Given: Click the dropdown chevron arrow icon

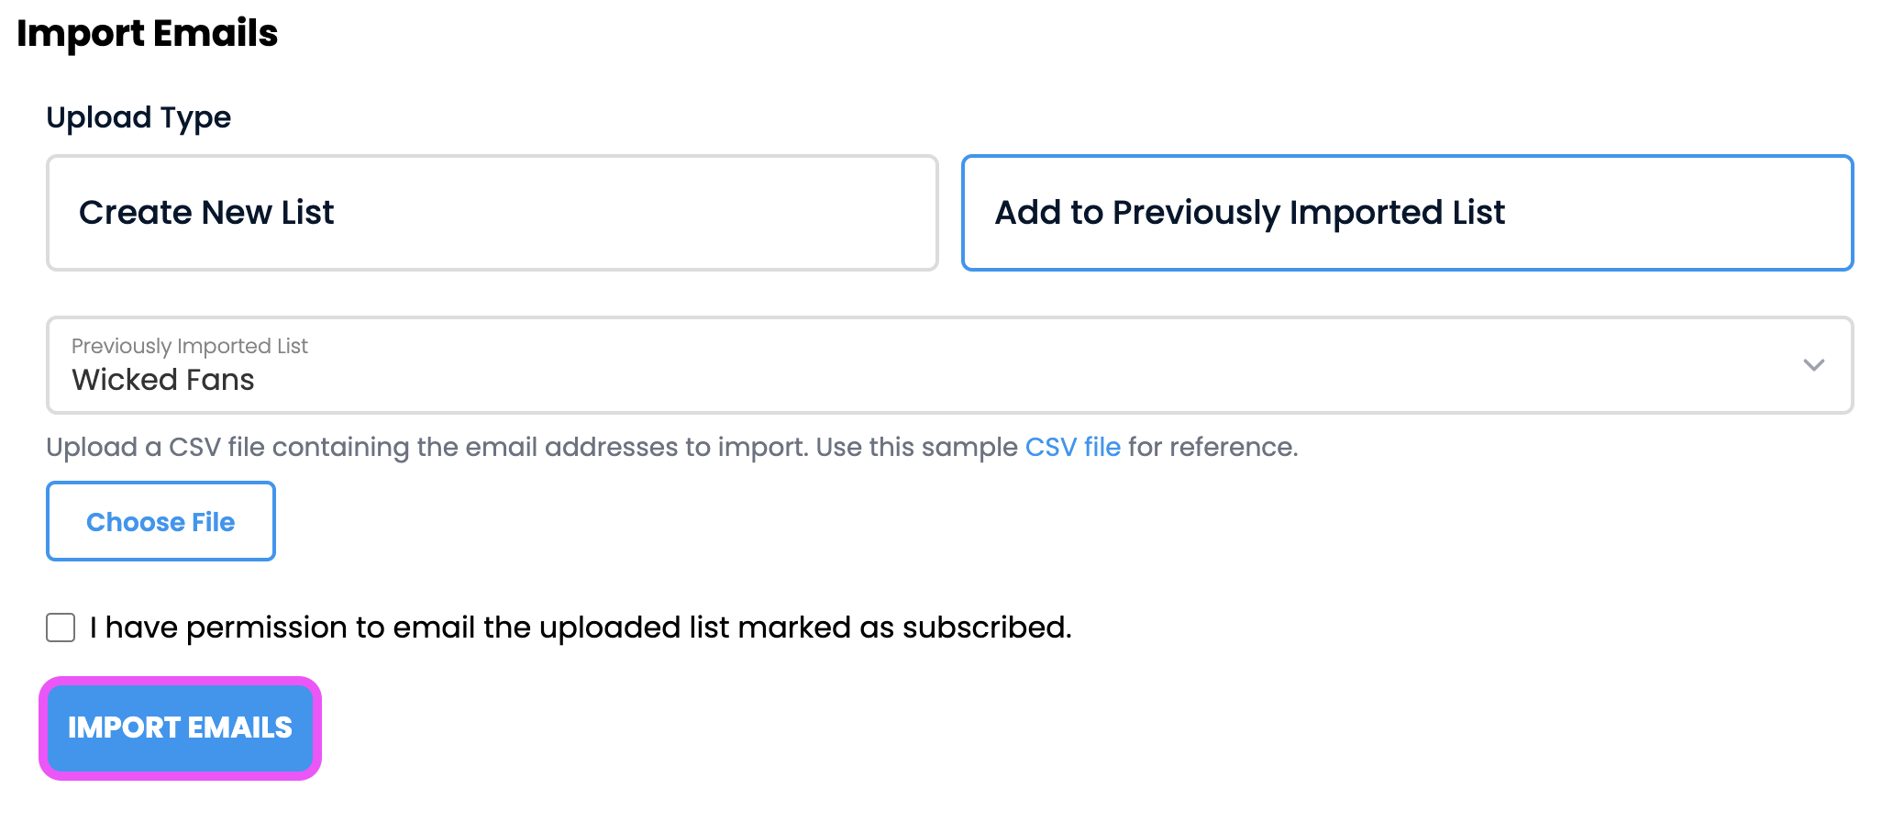Looking at the screenshot, I should coord(1813,365).
